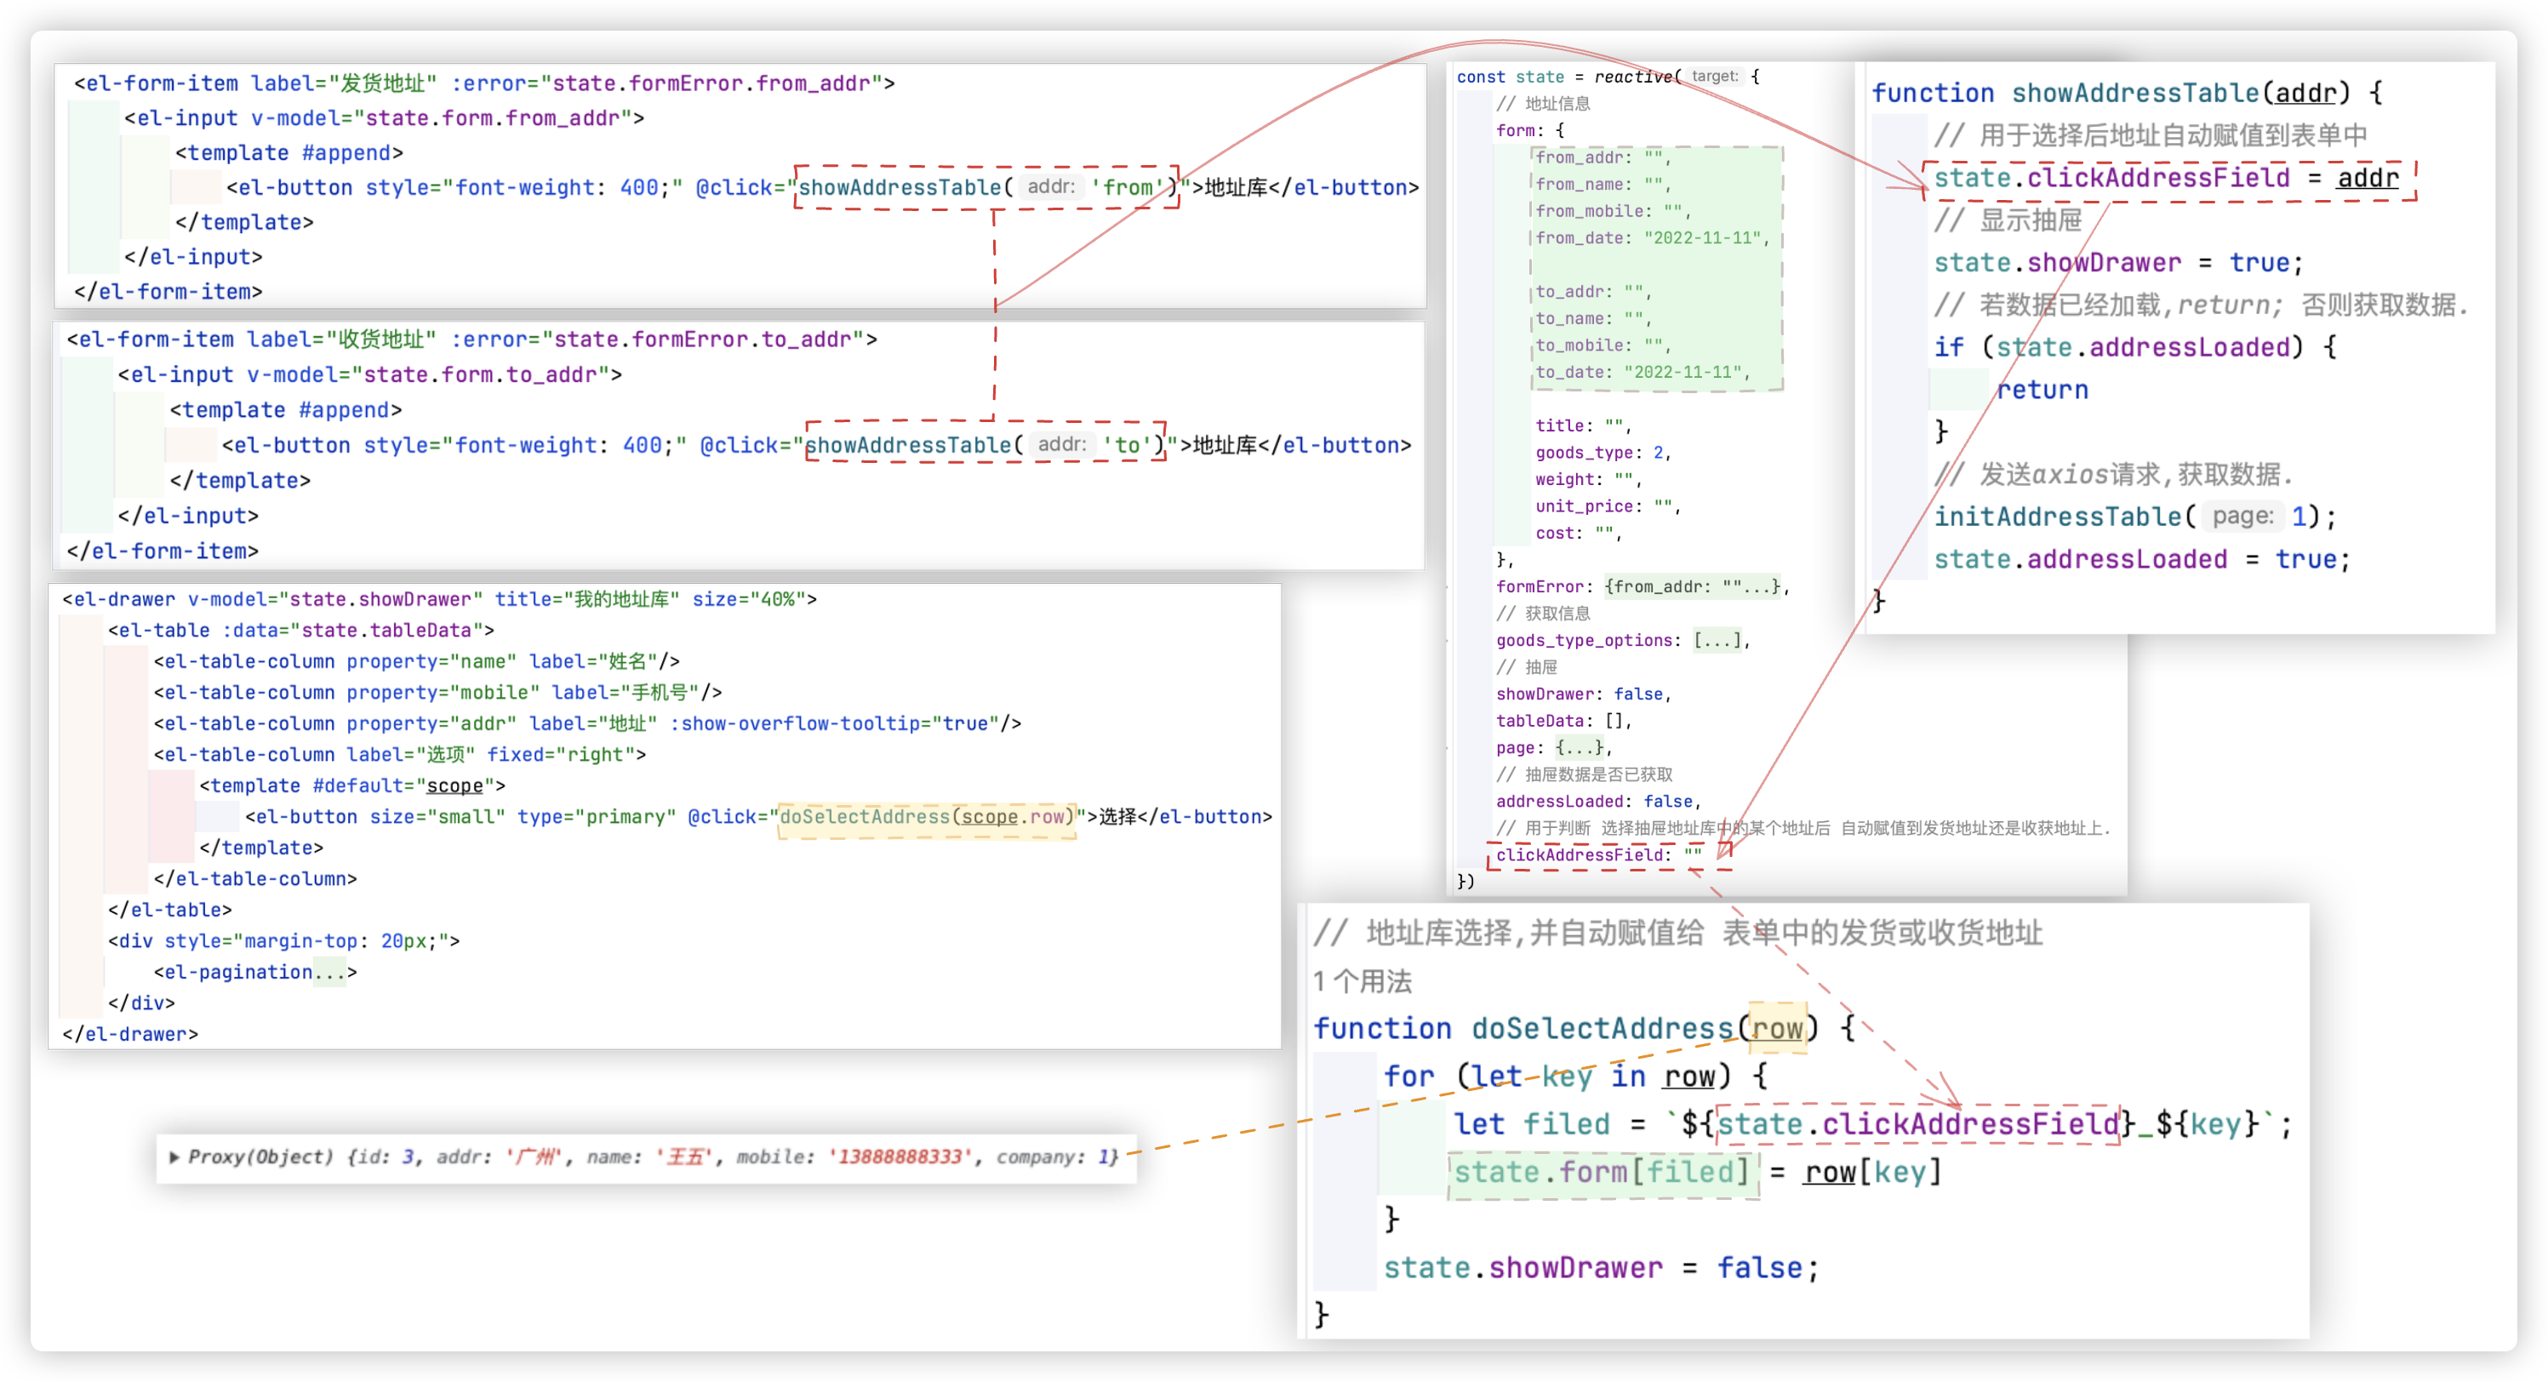Expand the folded goods_type_options array
The height and width of the screenshot is (1382, 2548).
click(1717, 640)
